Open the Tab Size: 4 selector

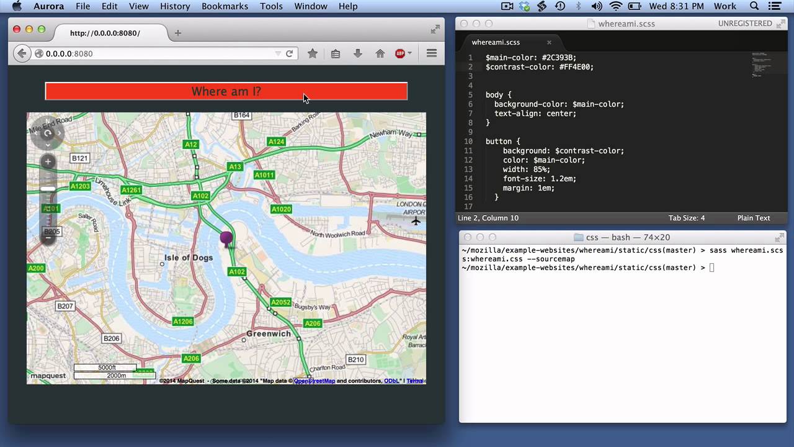686,218
